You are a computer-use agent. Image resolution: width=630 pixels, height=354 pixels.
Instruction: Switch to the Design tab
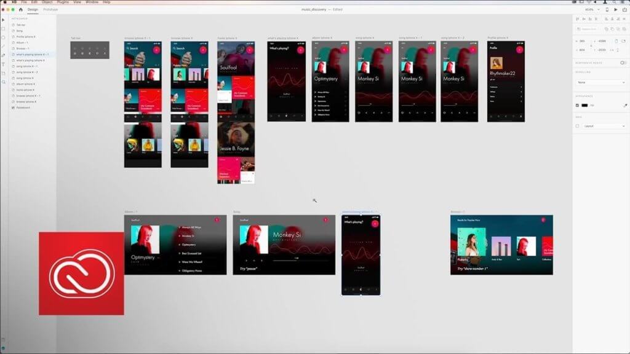(x=33, y=9)
